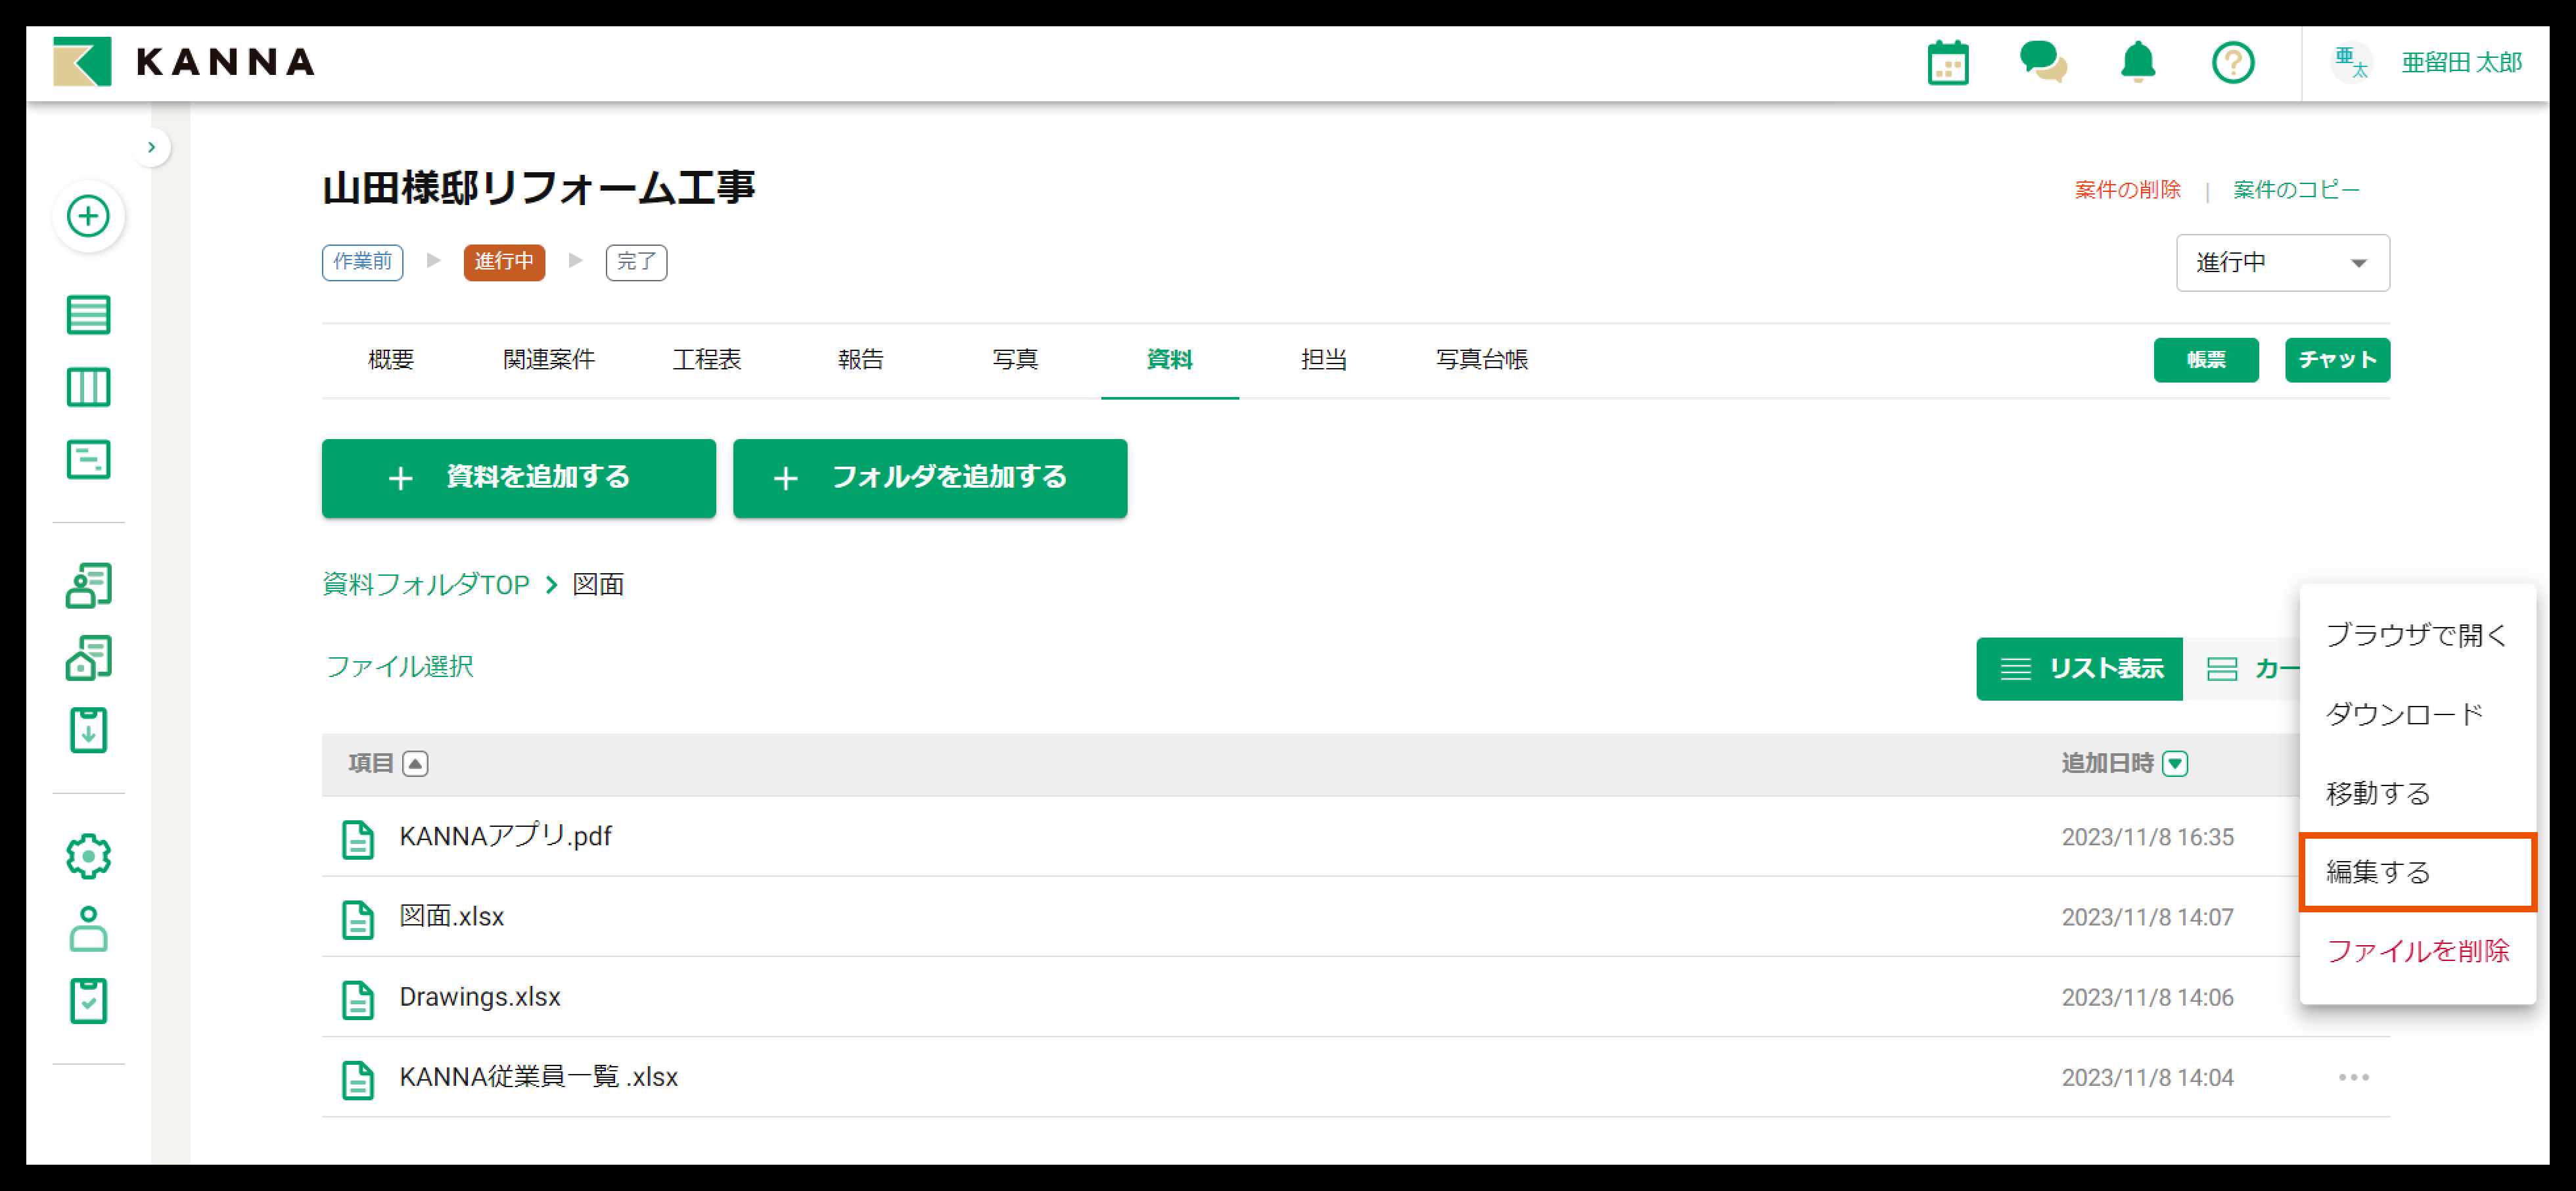Click the date 2023/11/8 14:07
2576x1191 pixels.
[2147, 918]
